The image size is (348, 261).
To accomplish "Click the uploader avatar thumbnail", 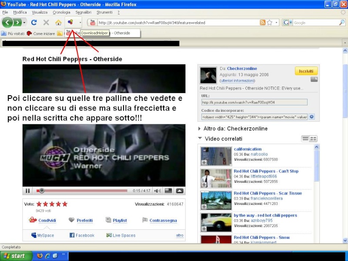I will (x=208, y=75).
